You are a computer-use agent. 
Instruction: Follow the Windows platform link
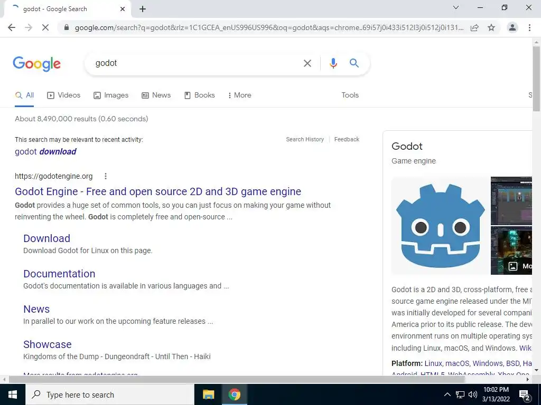488,364
